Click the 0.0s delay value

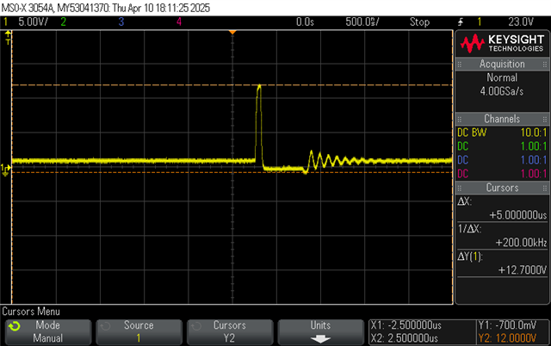(x=305, y=22)
